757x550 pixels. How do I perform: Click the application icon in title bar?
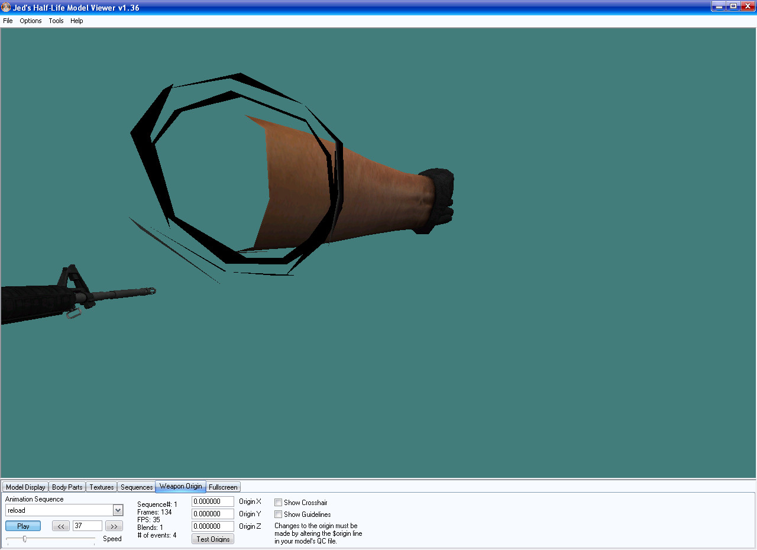[6, 7]
